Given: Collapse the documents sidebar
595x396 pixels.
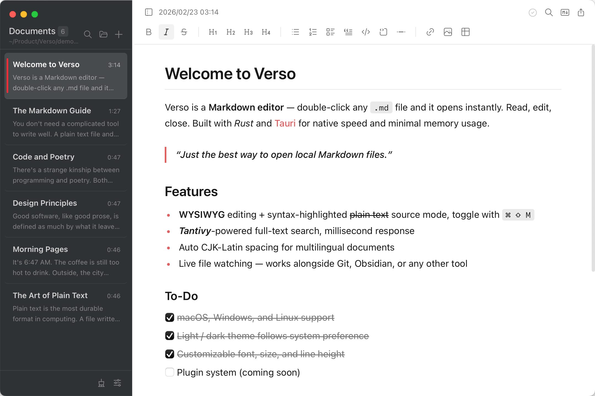Looking at the screenshot, I should 148,12.
